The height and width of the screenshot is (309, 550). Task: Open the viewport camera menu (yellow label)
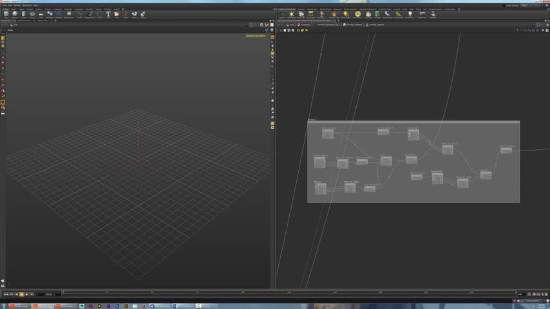256,36
